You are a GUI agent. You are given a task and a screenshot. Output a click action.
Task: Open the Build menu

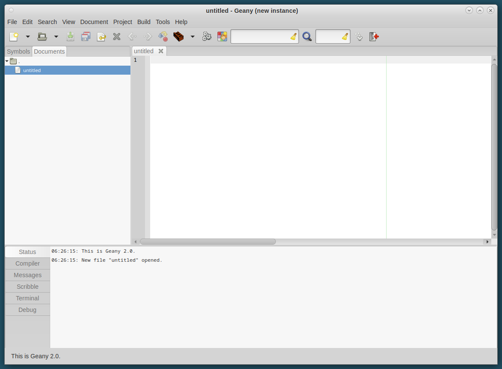tap(144, 22)
